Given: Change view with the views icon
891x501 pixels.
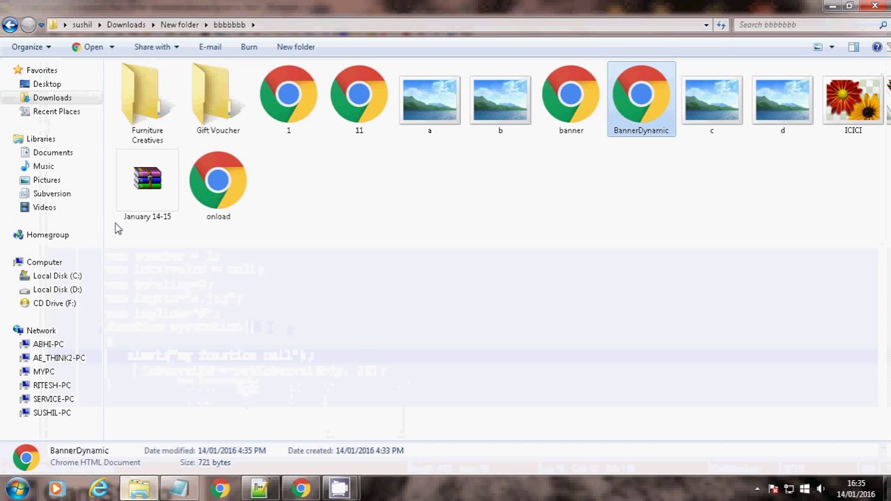Looking at the screenshot, I should pyautogui.click(x=818, y=47).
